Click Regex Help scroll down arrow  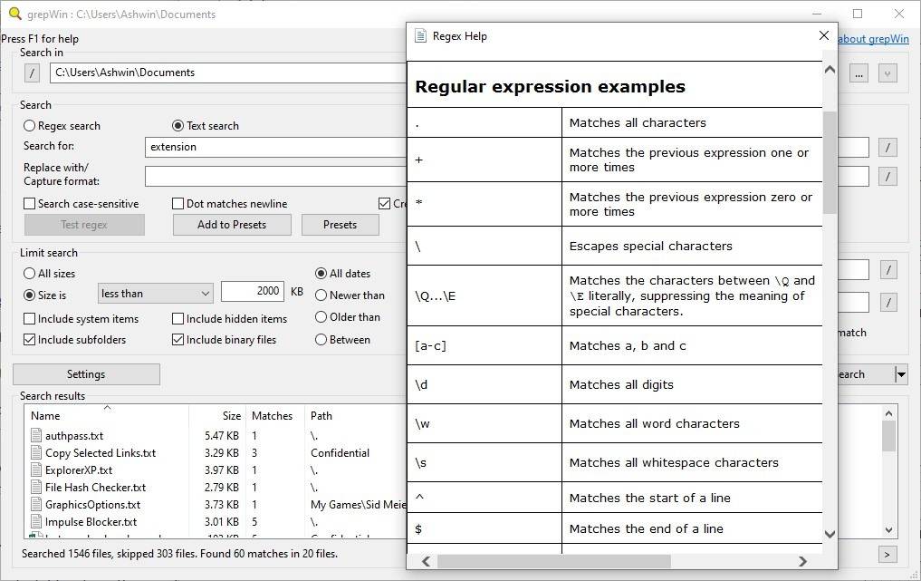[x=830, y=534]
